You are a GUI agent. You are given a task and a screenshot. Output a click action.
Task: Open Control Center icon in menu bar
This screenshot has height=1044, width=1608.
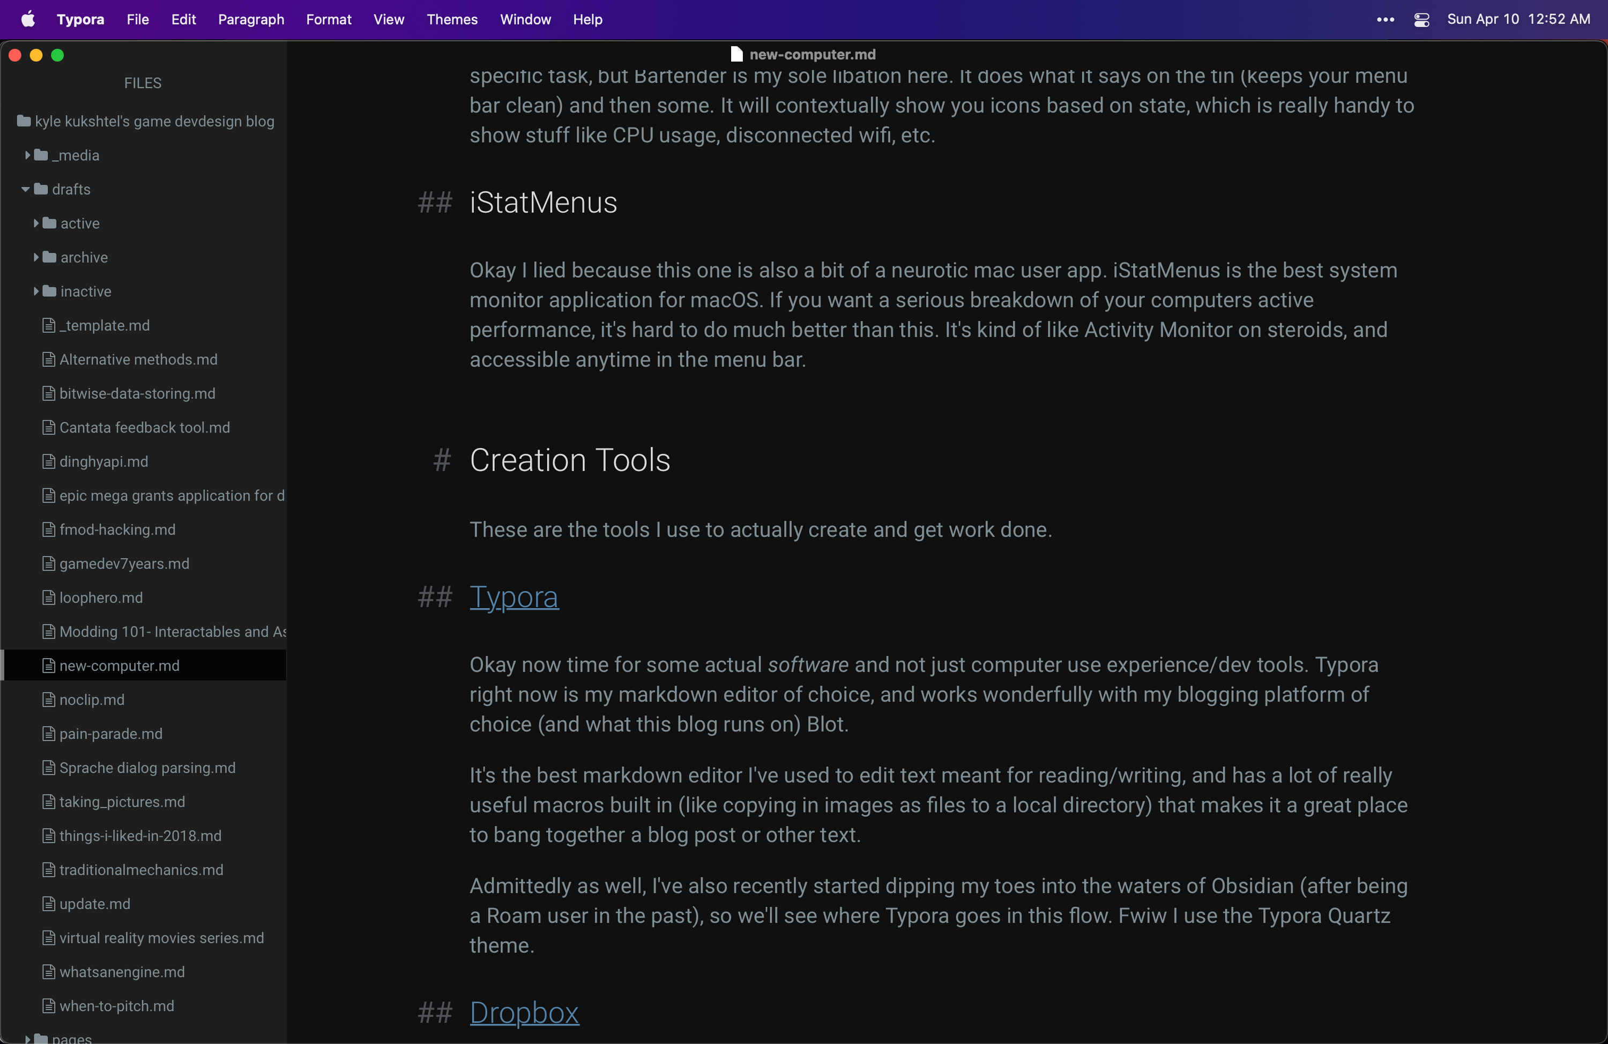[x=1421, y=20]
